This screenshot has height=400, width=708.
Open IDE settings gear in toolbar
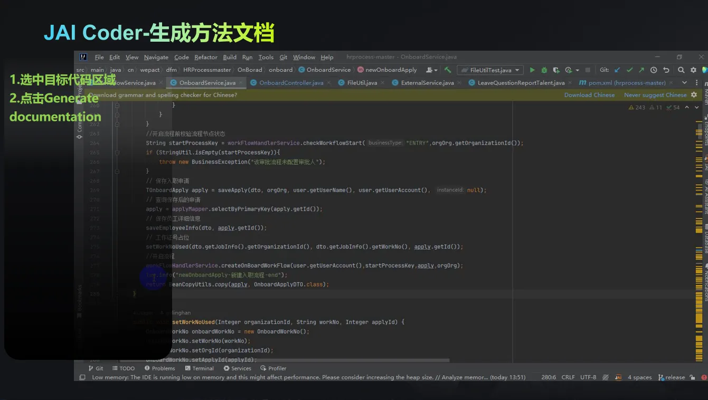[x=693, y=70]
